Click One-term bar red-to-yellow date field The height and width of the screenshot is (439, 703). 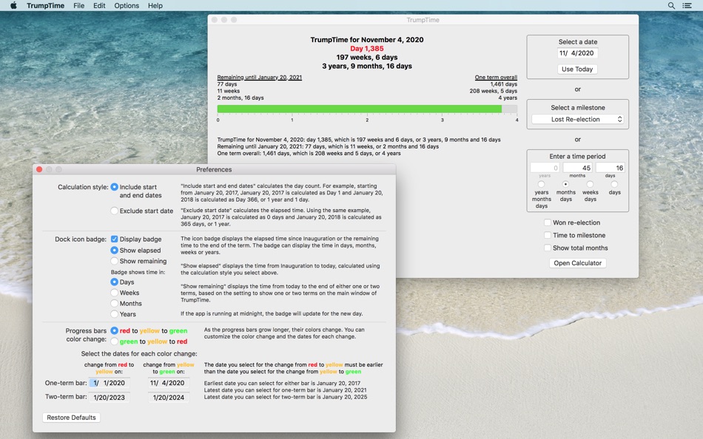(x=110, y=383)
